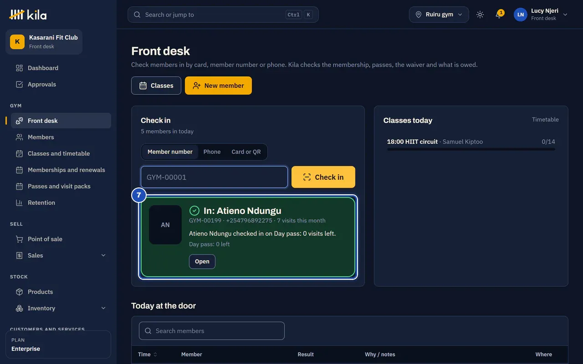This screenshot has width=583, height=364.
Task: Click the Sales receipt icon
Action: [19, 255]
